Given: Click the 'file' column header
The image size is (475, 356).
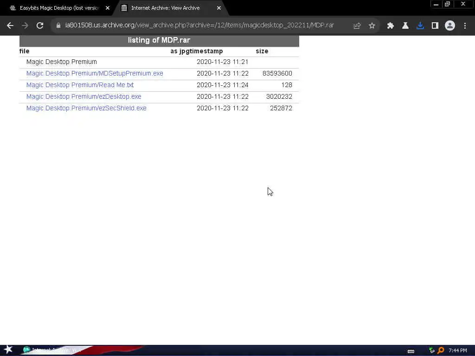Looking at the screenshot, I should tap(24, 51).
